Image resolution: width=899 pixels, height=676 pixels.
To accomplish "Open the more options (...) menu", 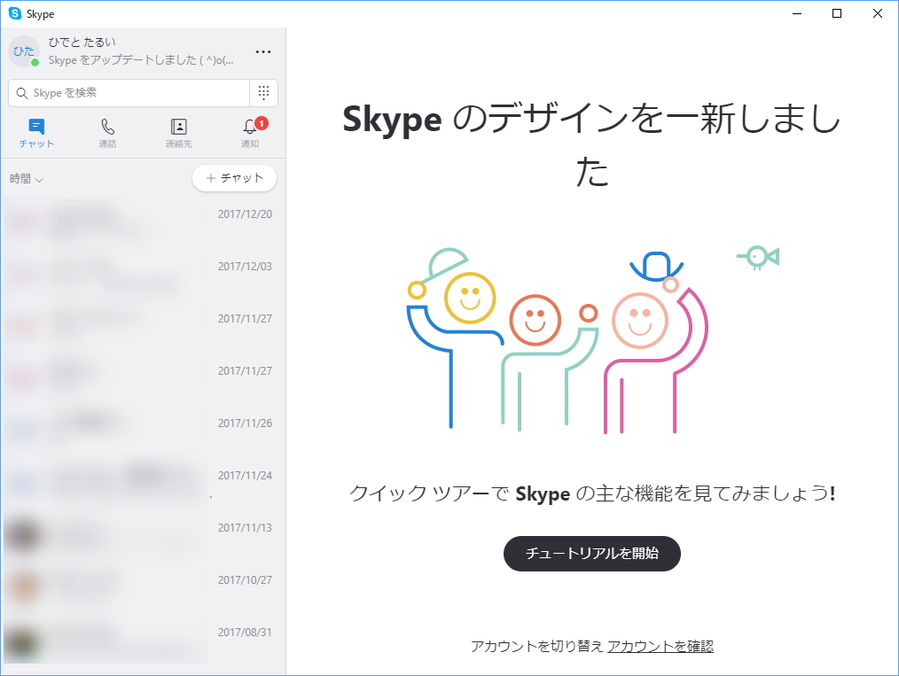I will coord(262,51).
